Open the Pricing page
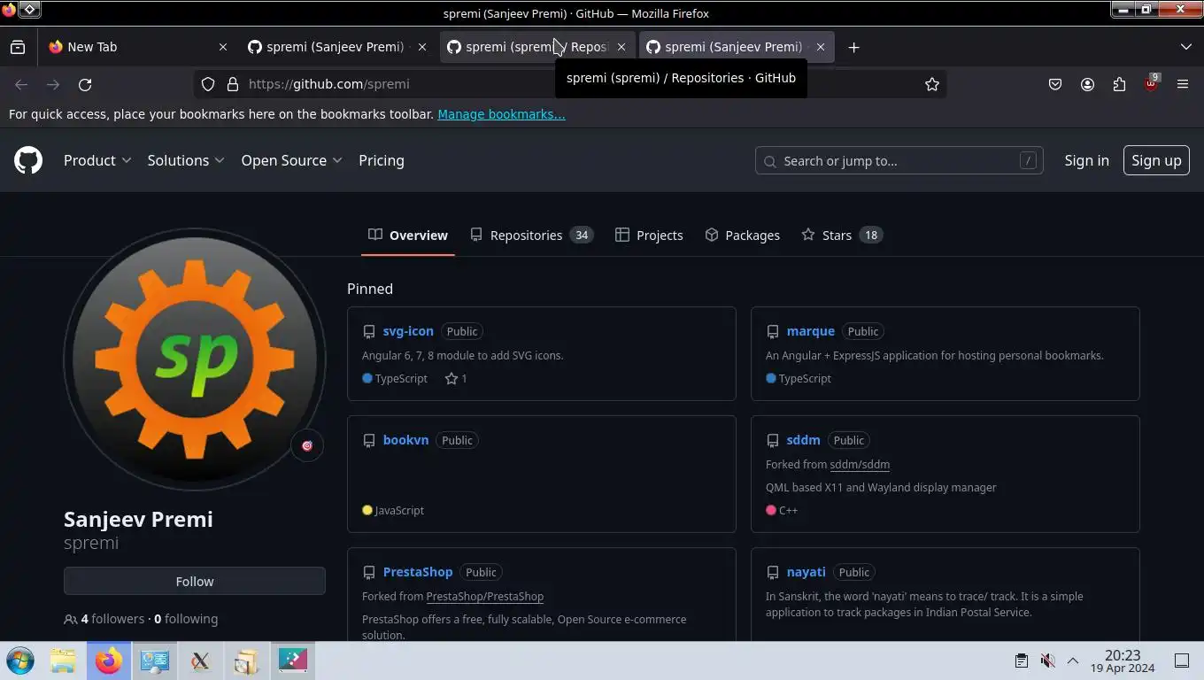Image resolution: width=1204 pixels, height=680 pixels. [x=382, y=160]
